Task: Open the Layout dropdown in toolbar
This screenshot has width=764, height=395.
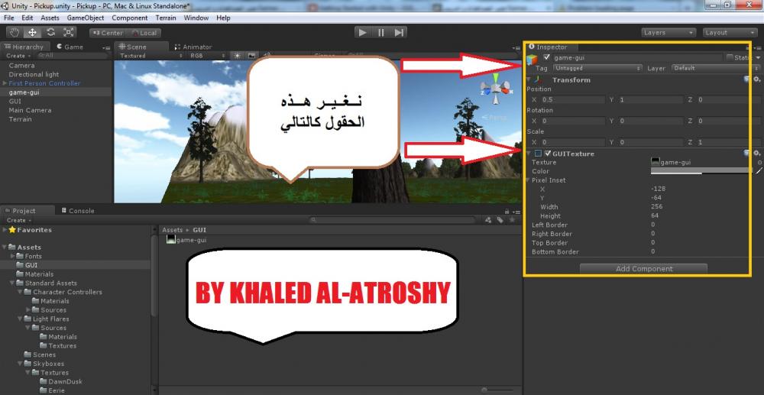Action: pos(730,33)
